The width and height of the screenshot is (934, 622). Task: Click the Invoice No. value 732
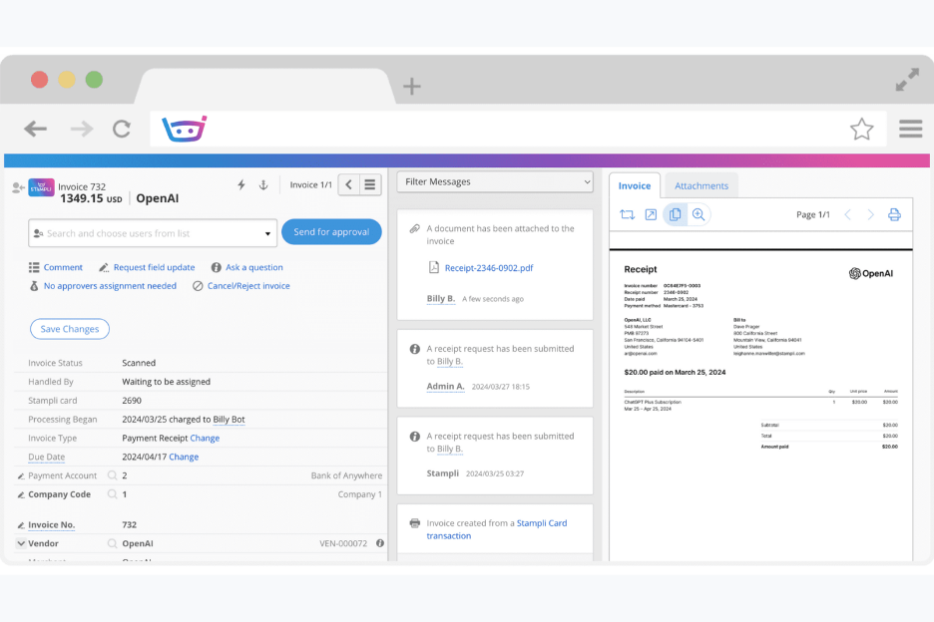(130, 524)
